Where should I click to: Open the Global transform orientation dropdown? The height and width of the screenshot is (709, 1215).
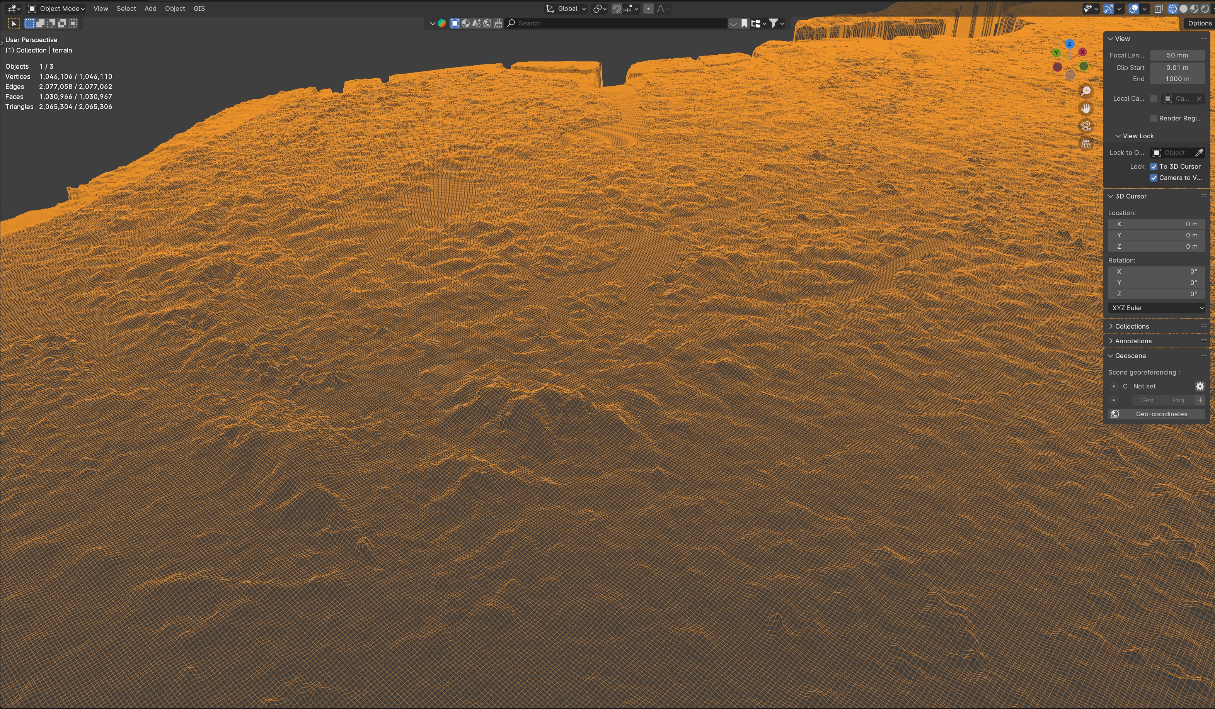566,8
